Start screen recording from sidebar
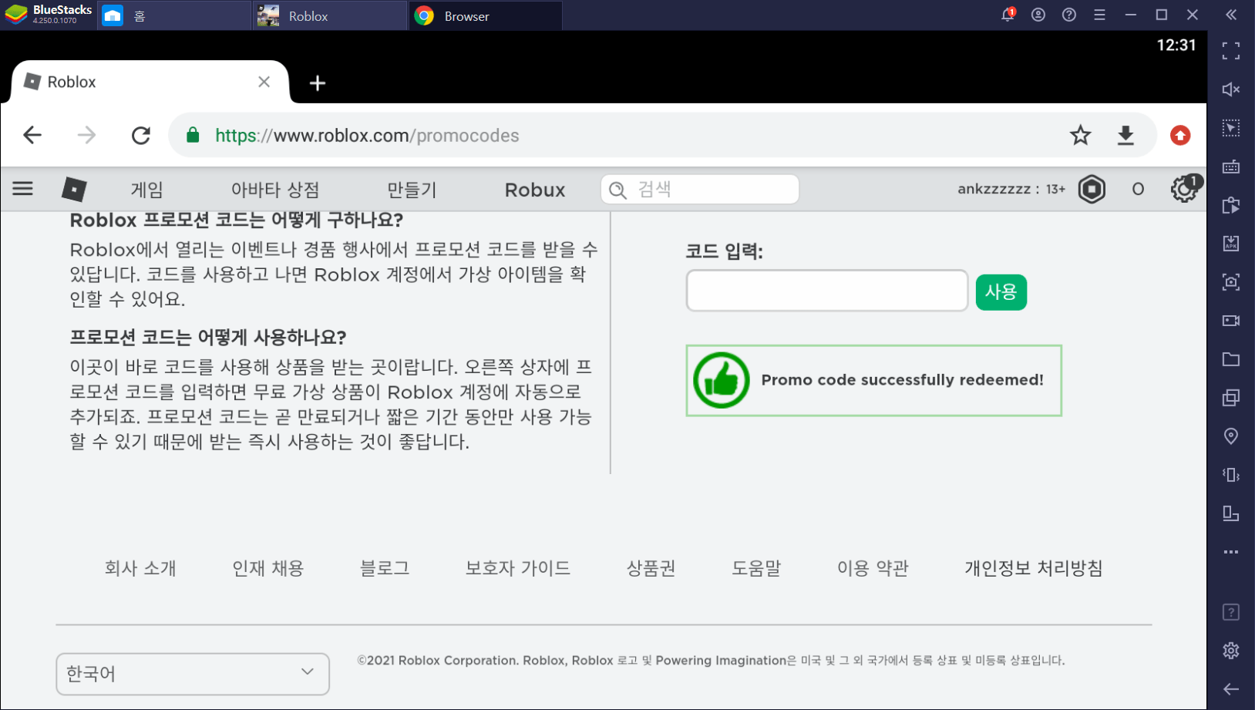The width and height of the screenshot is (1255, 710). (1231, 321)
